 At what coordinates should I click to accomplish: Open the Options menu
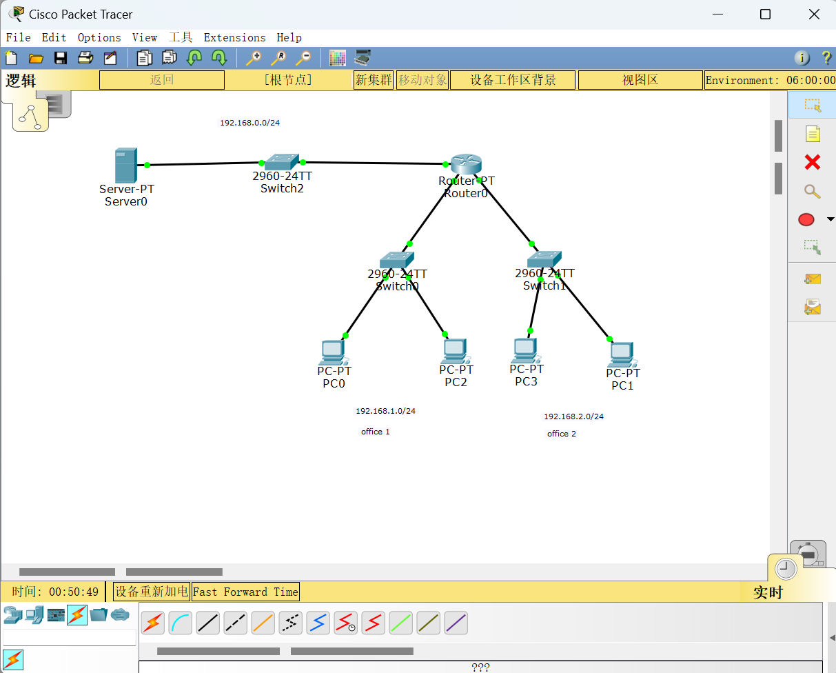pyautogui.click(x=99, y=37)
